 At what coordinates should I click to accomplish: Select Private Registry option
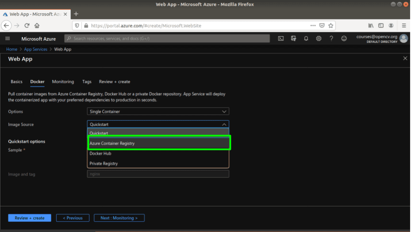[158, 164]
